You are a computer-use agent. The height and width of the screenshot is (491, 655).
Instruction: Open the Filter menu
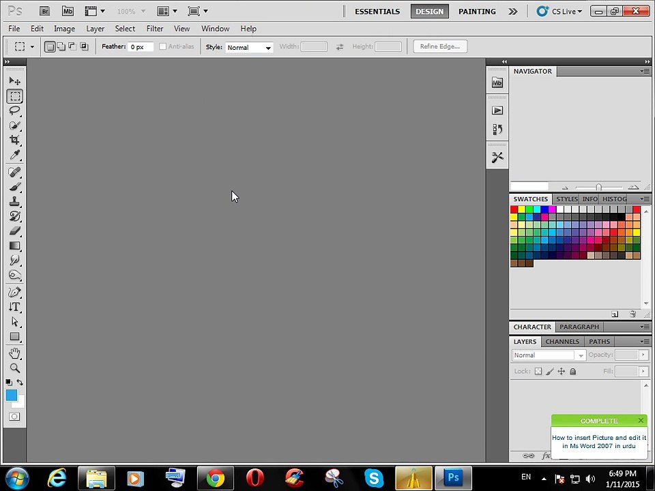point(155,29)
